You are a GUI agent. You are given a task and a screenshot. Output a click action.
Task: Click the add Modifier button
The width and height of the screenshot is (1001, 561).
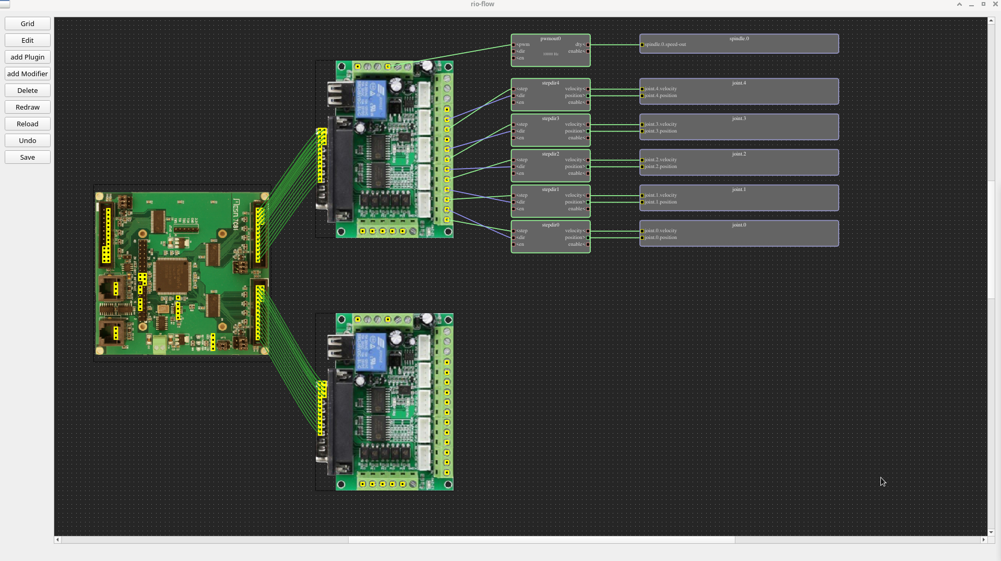[28, 74]
